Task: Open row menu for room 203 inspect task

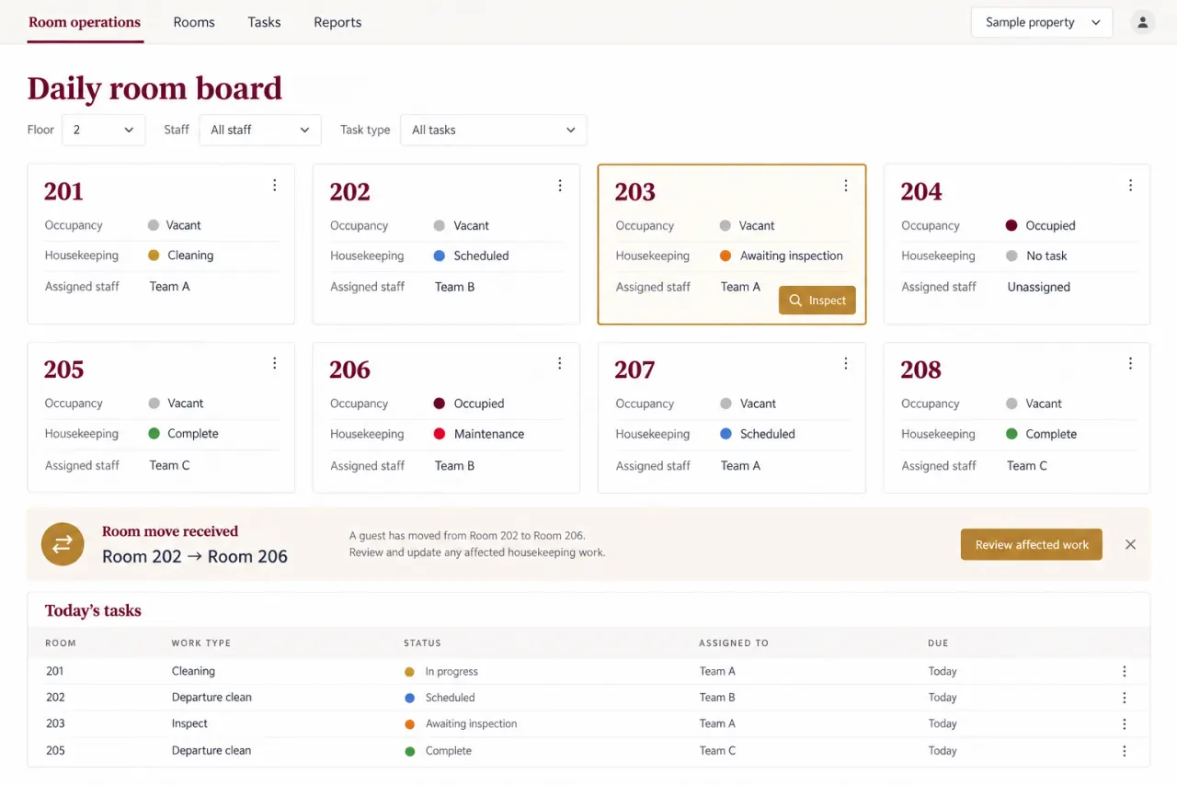Action: click(x=1124, y=724)
